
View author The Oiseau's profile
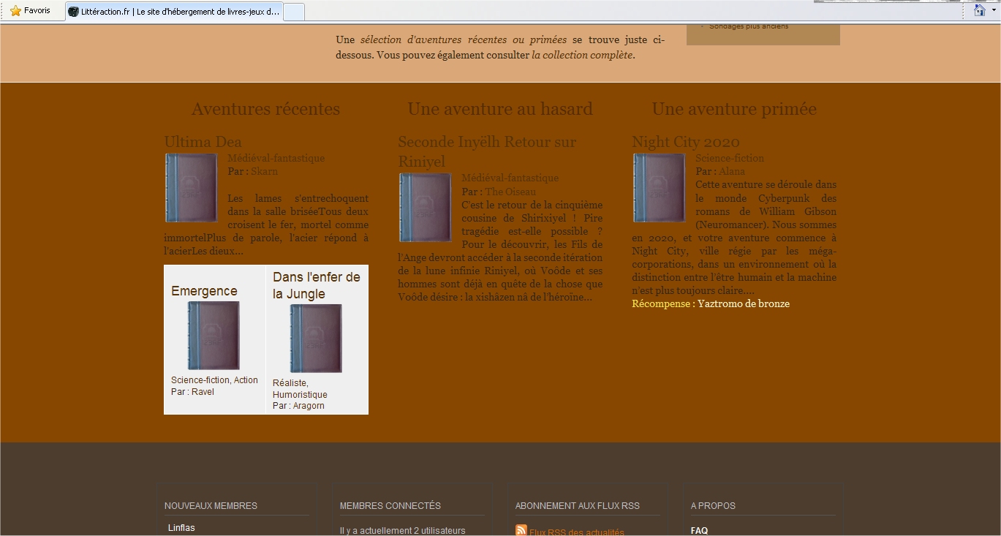pyautogui.click(x=510, y=191)
